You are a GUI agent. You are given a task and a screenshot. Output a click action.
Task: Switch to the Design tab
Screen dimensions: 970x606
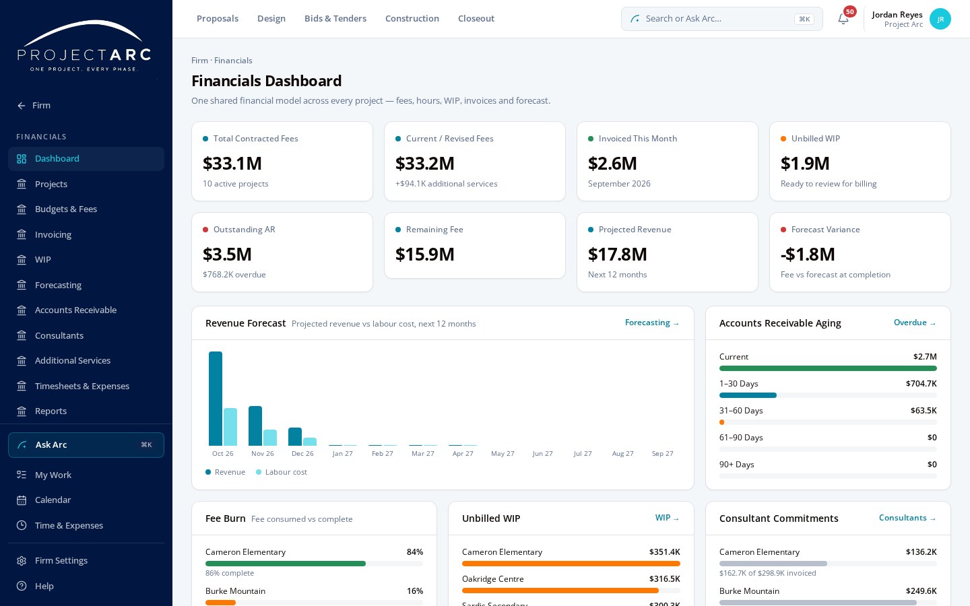click(x=271, y=19)
